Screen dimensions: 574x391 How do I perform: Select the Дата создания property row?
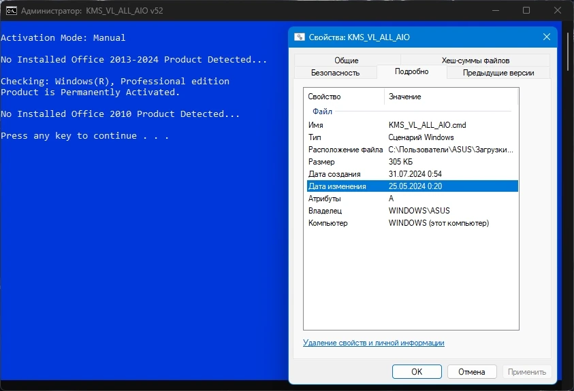(412, 174)
